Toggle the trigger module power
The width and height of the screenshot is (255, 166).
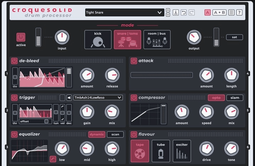[x=14, y=98]
